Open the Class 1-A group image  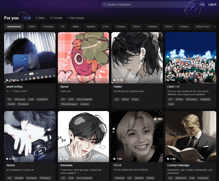pyautogui.click(x=191, y=58)
